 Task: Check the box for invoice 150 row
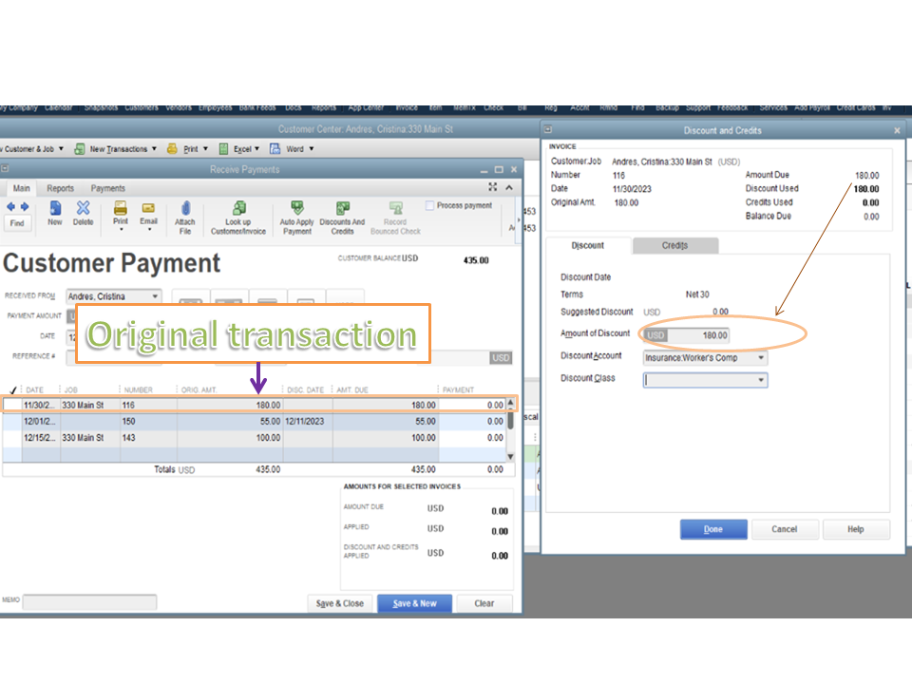(x=12, y=421)
